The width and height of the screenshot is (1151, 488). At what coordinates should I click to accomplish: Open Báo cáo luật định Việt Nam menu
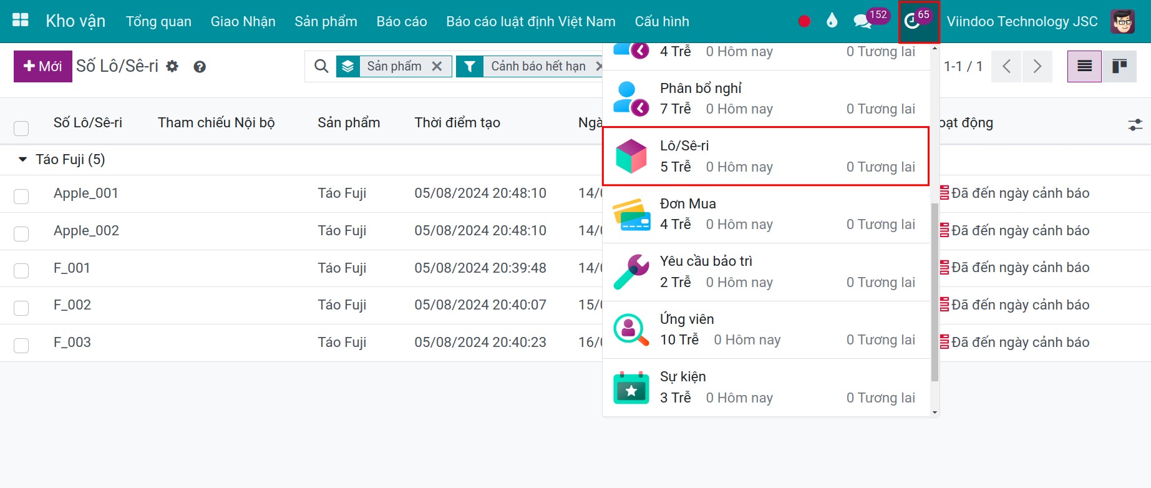(x=531, y=21)
